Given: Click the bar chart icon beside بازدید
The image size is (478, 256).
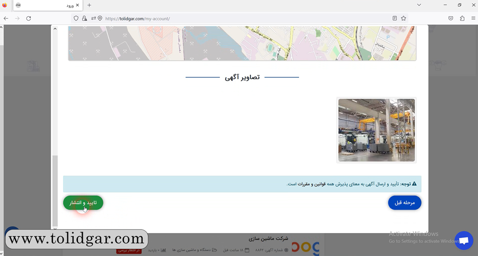Looking at the screenshot, I should [164, 250].
